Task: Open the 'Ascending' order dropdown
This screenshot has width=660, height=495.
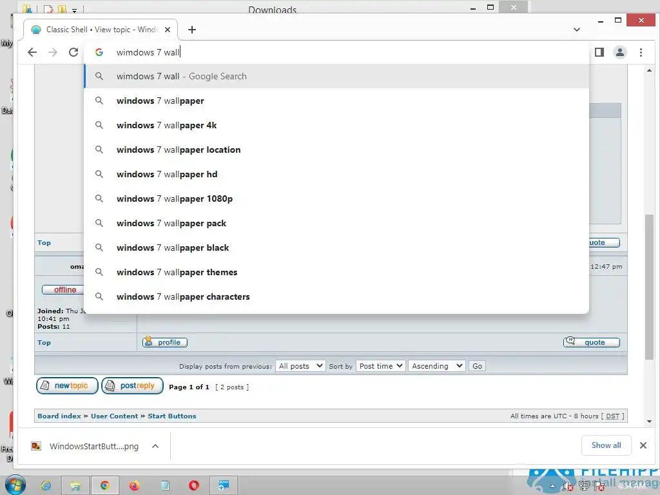Action: tap(436, 366)
